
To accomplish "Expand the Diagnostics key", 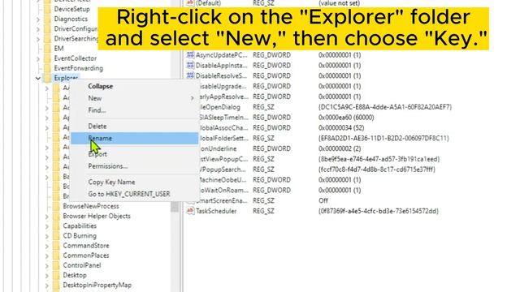I will (x=38, y=19).
